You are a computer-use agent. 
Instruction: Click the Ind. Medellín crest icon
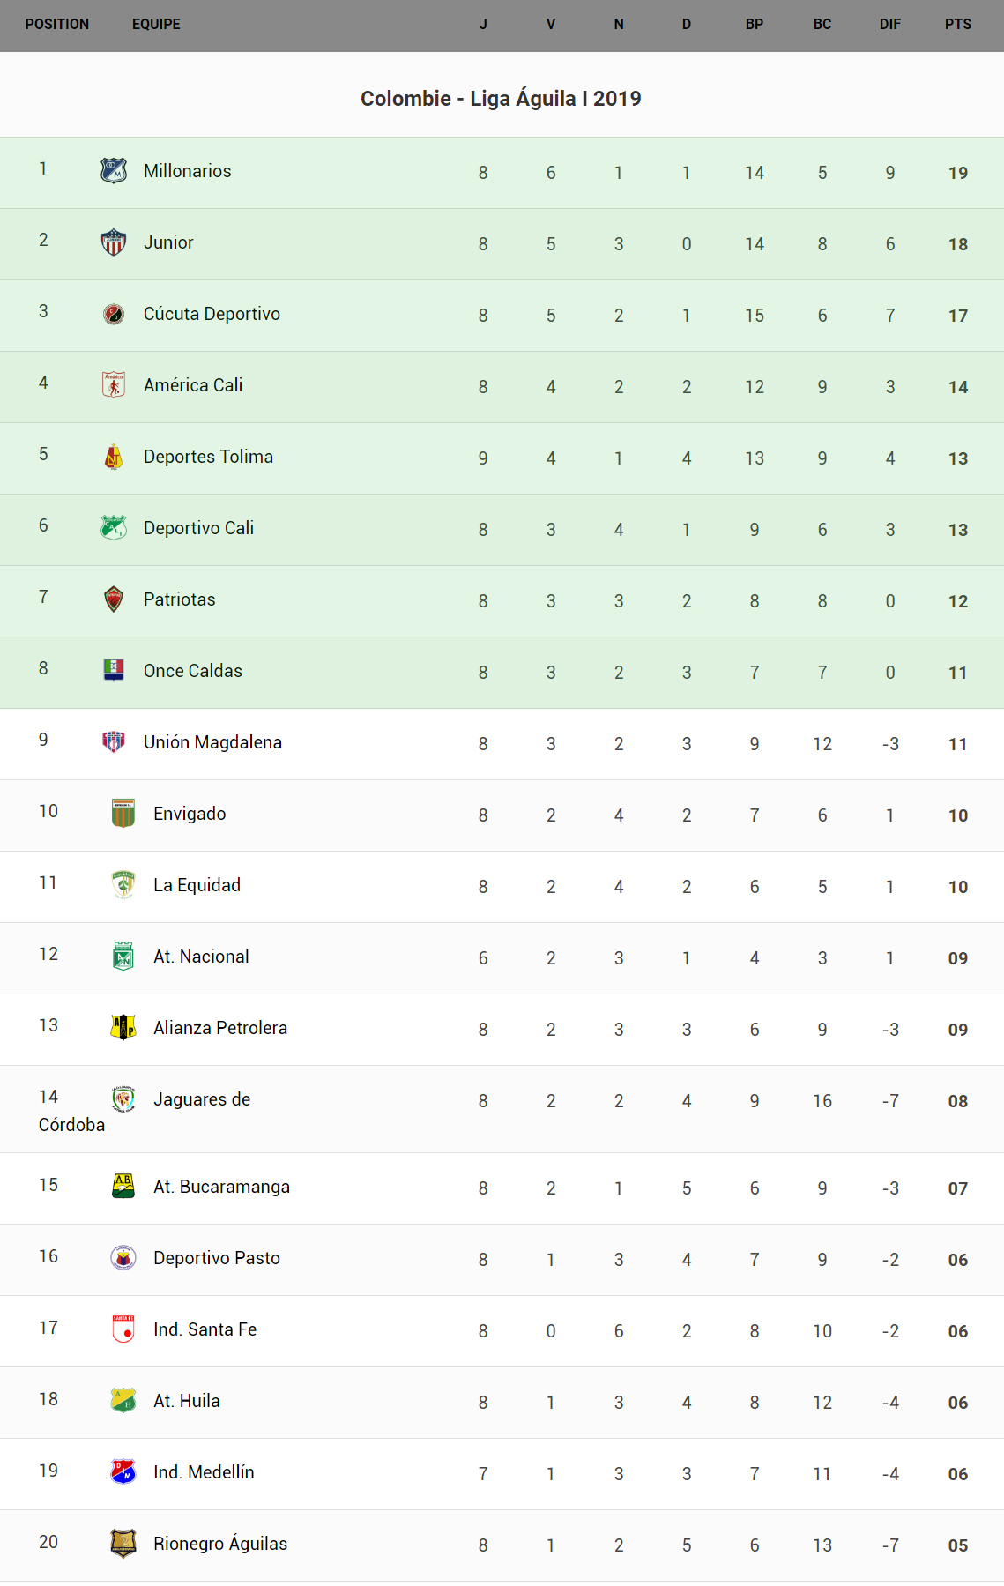tap(123, 1471)
